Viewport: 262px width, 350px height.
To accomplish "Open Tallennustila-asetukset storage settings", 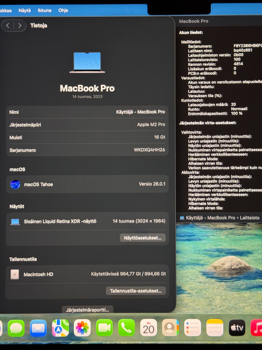I will pos(136,291).
